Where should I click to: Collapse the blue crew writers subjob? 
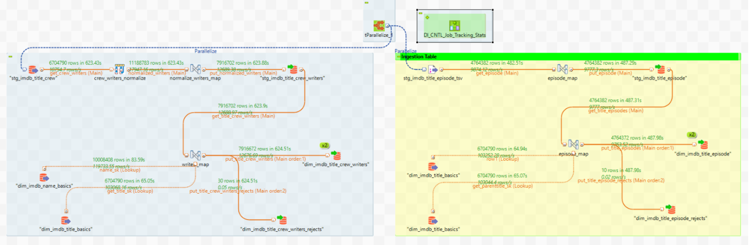pos(10,56)
